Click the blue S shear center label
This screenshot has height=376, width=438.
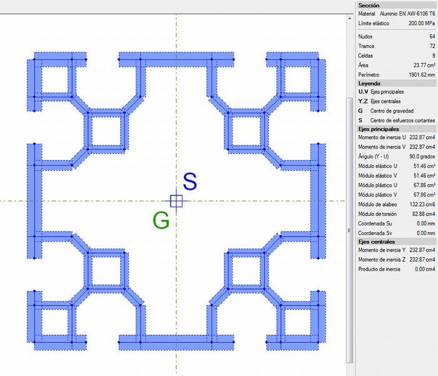tap(190, 182)
